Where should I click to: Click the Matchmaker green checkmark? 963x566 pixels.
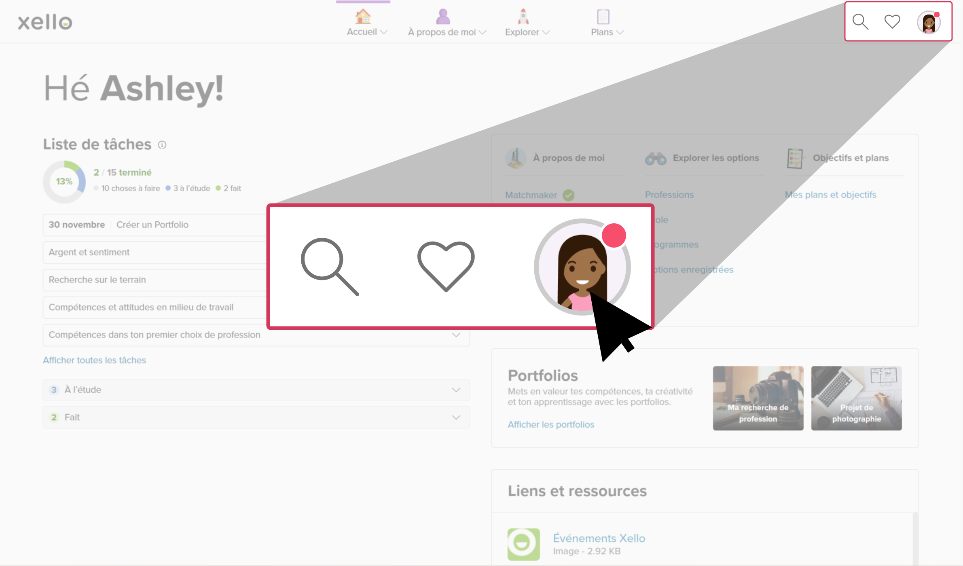(569, 195)
